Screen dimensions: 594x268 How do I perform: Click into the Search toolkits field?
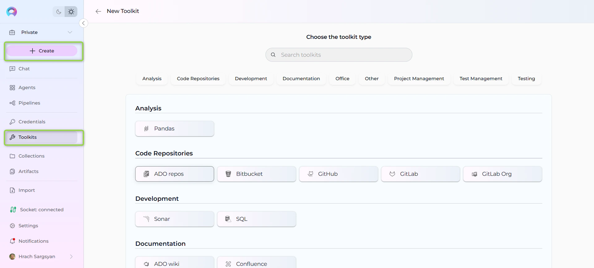[x=339, y=55]
